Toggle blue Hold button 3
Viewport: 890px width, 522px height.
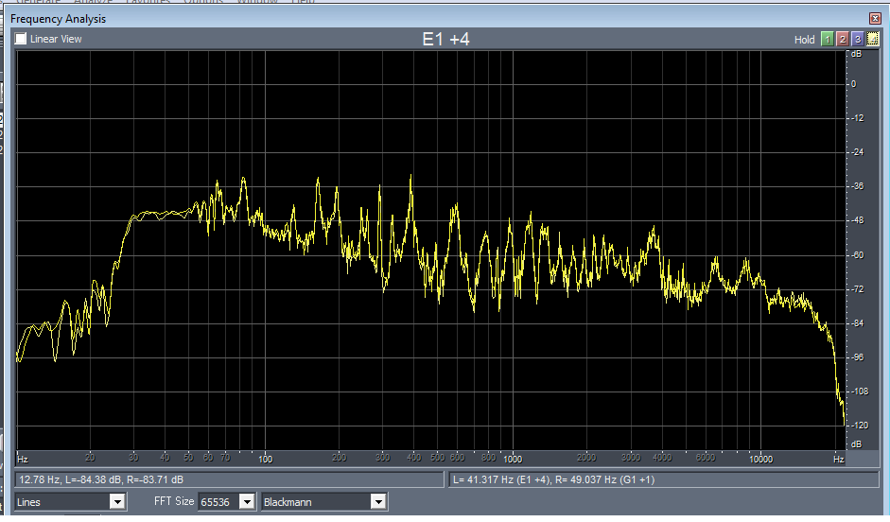857,39
